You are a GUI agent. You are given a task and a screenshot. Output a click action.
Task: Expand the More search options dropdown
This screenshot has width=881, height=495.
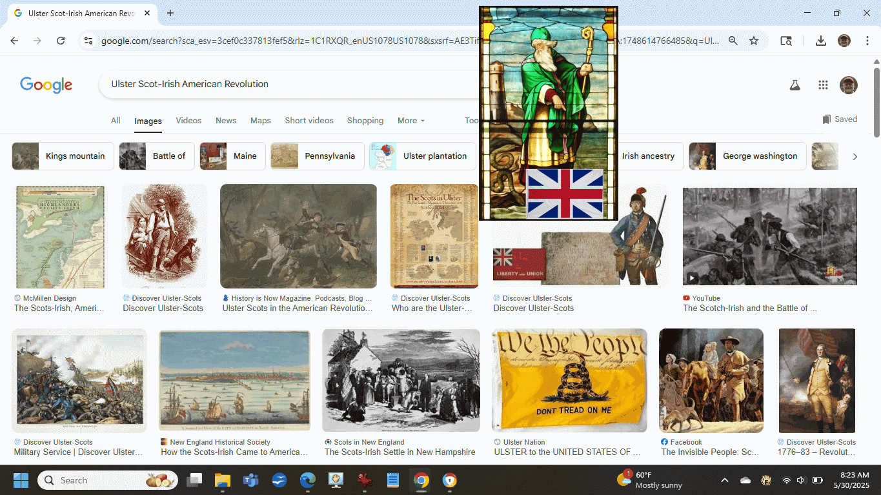pos(411,121)
